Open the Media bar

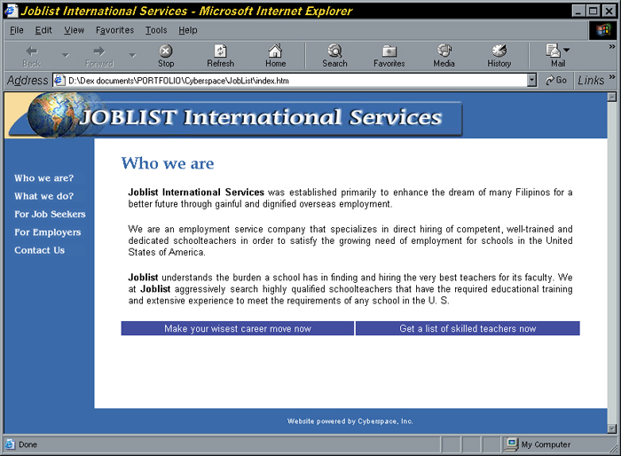click(444, 56)
